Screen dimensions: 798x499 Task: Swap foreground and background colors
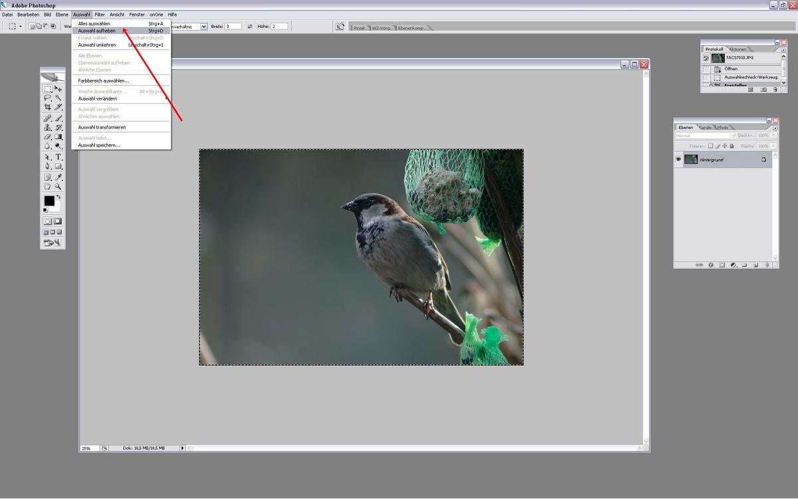[59, 197]
